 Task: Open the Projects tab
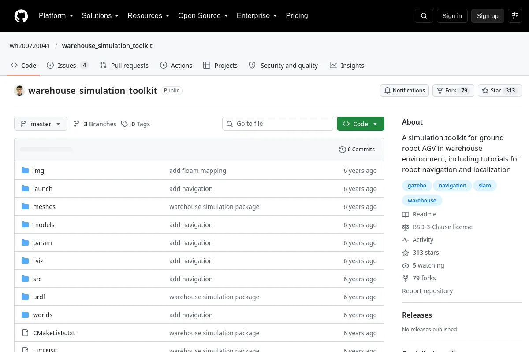(220, 66)
